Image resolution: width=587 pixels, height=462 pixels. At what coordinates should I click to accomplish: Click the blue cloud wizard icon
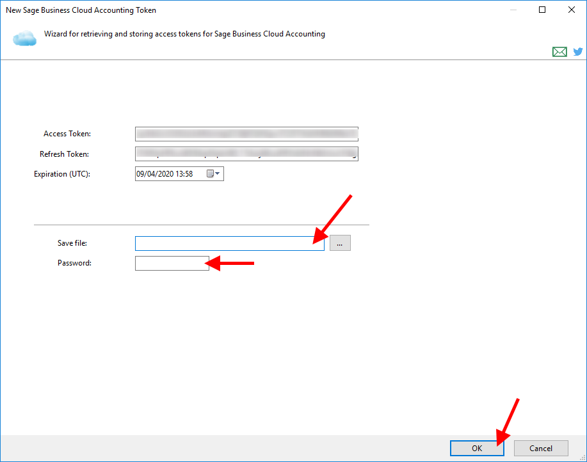point(24,38)
